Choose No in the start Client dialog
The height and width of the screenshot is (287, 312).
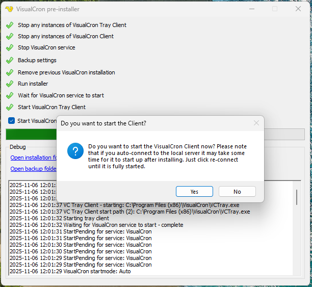(x=237, y=192)
